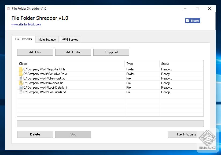Click the zip icon for Invoices.zip
Viewport: 221px width, 155px height.
[21, 83]
